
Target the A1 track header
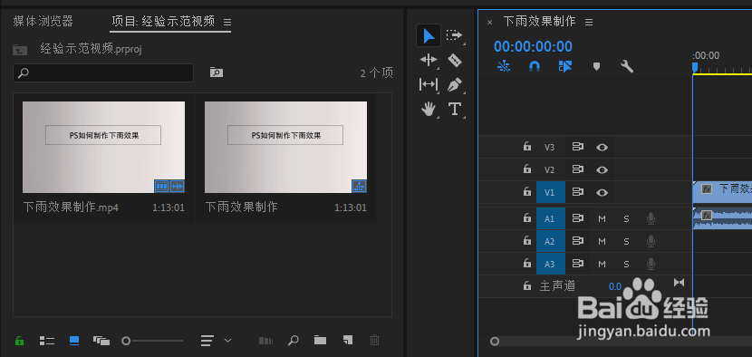[551, 218]
